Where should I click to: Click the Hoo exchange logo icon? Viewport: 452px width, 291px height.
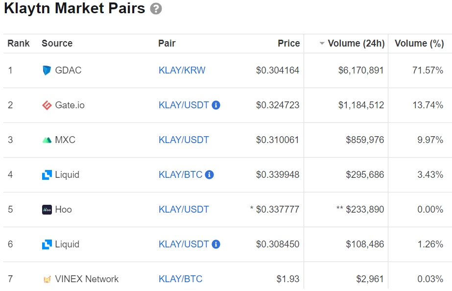[47, 210]
